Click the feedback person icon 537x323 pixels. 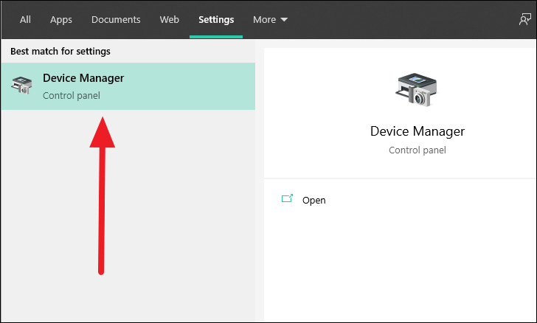(524, 19)
